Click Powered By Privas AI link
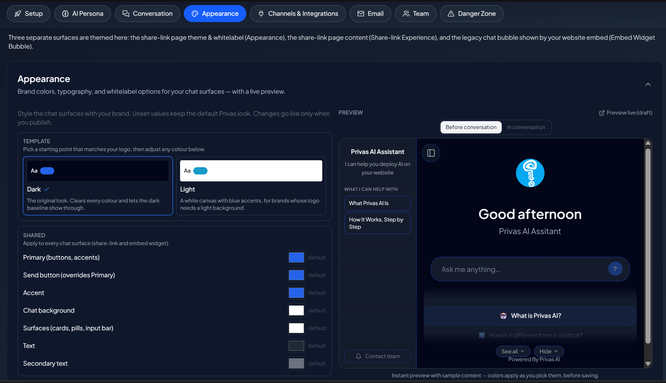666x383 pixels. (x=534, y=359)
